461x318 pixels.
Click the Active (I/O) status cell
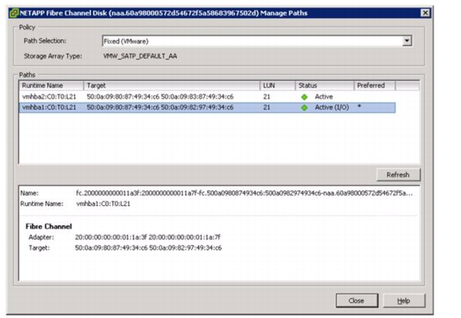tap(332, 107)
